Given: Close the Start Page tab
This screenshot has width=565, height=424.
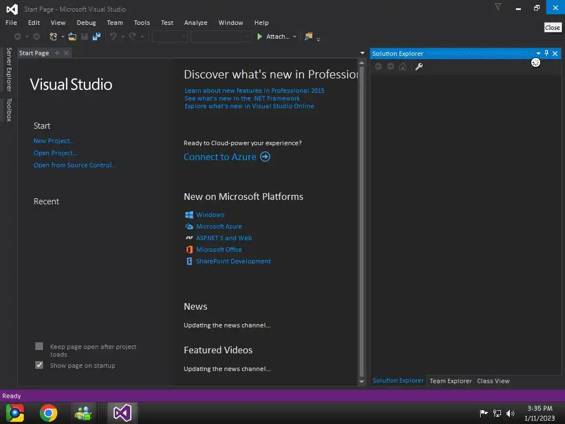Looking at the screenshot, I should (66, 53).
